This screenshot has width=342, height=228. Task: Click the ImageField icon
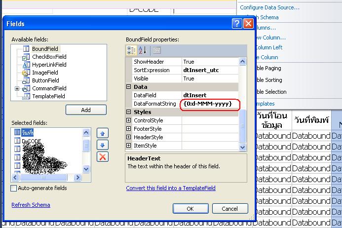coord(26,73)
